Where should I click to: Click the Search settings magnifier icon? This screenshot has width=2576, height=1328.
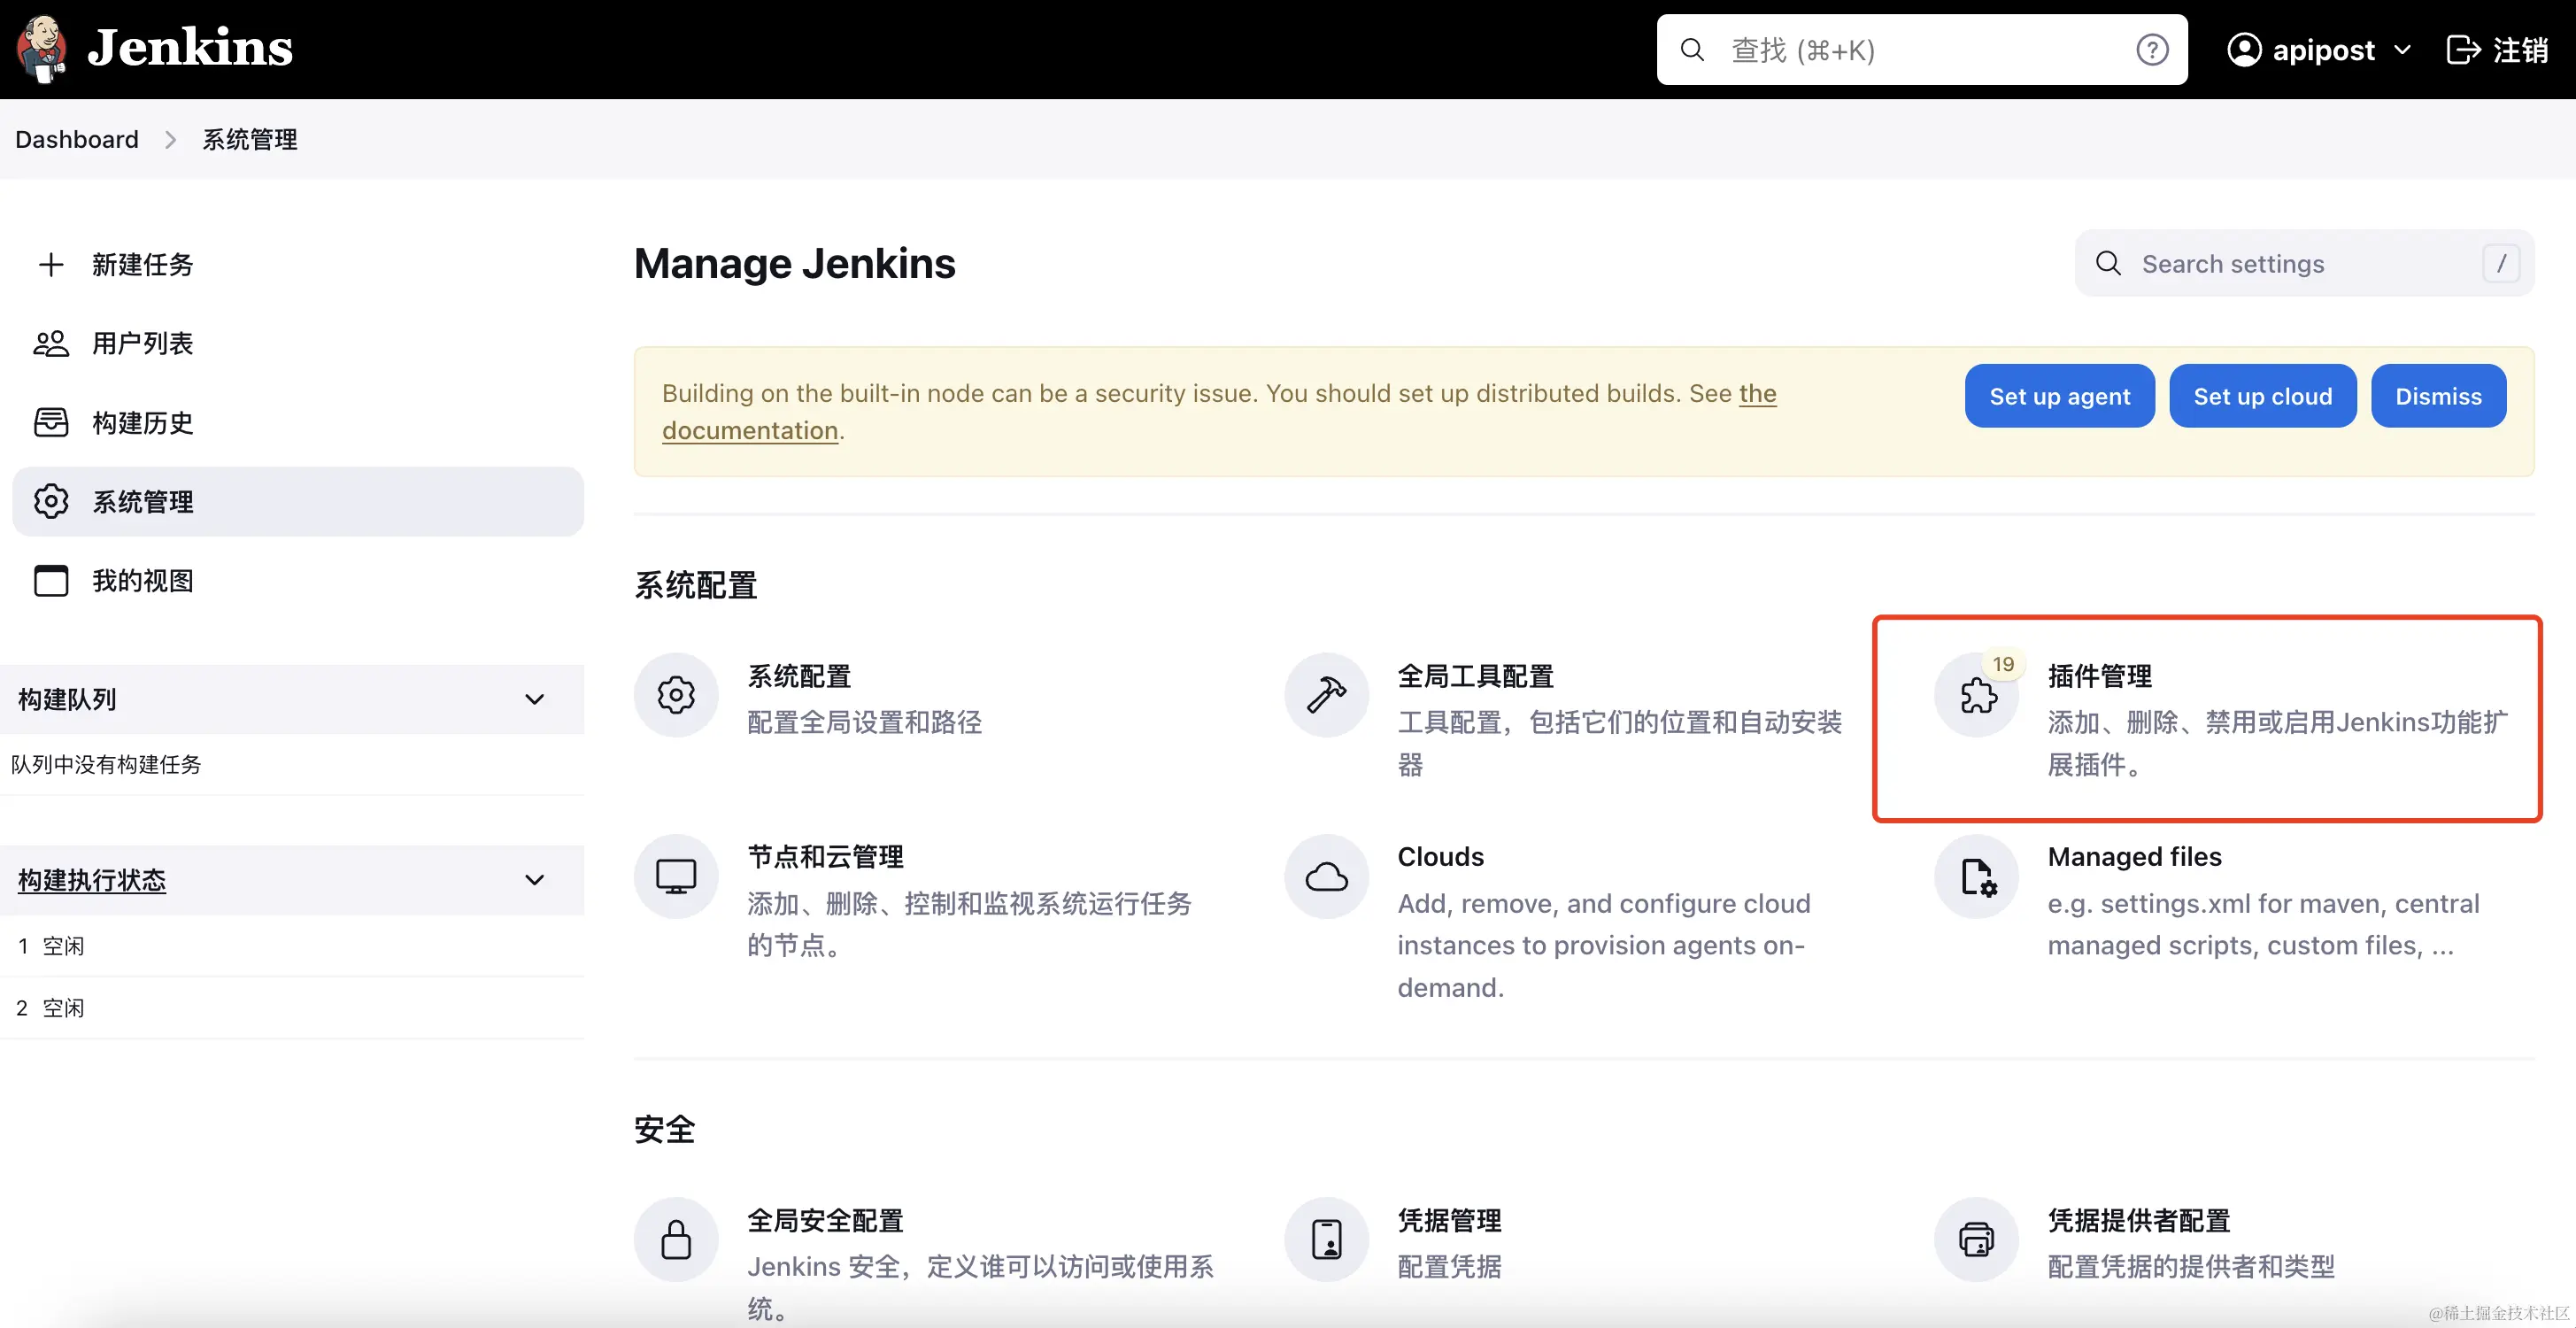[2108, 263]
